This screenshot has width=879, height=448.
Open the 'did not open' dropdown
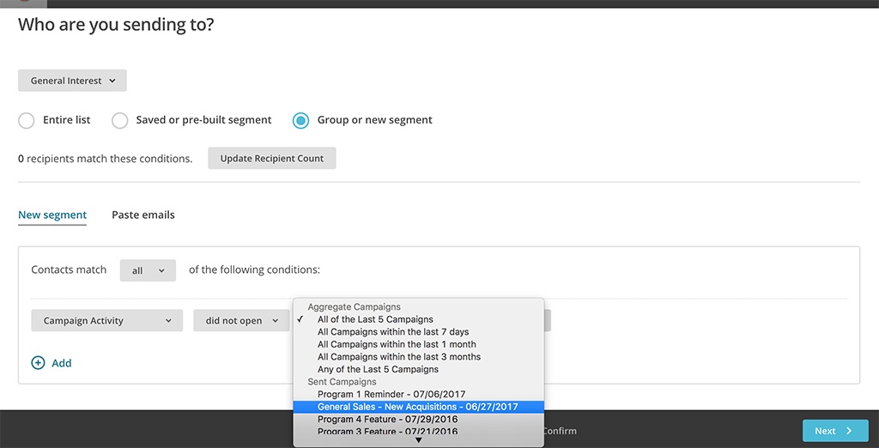241,321
